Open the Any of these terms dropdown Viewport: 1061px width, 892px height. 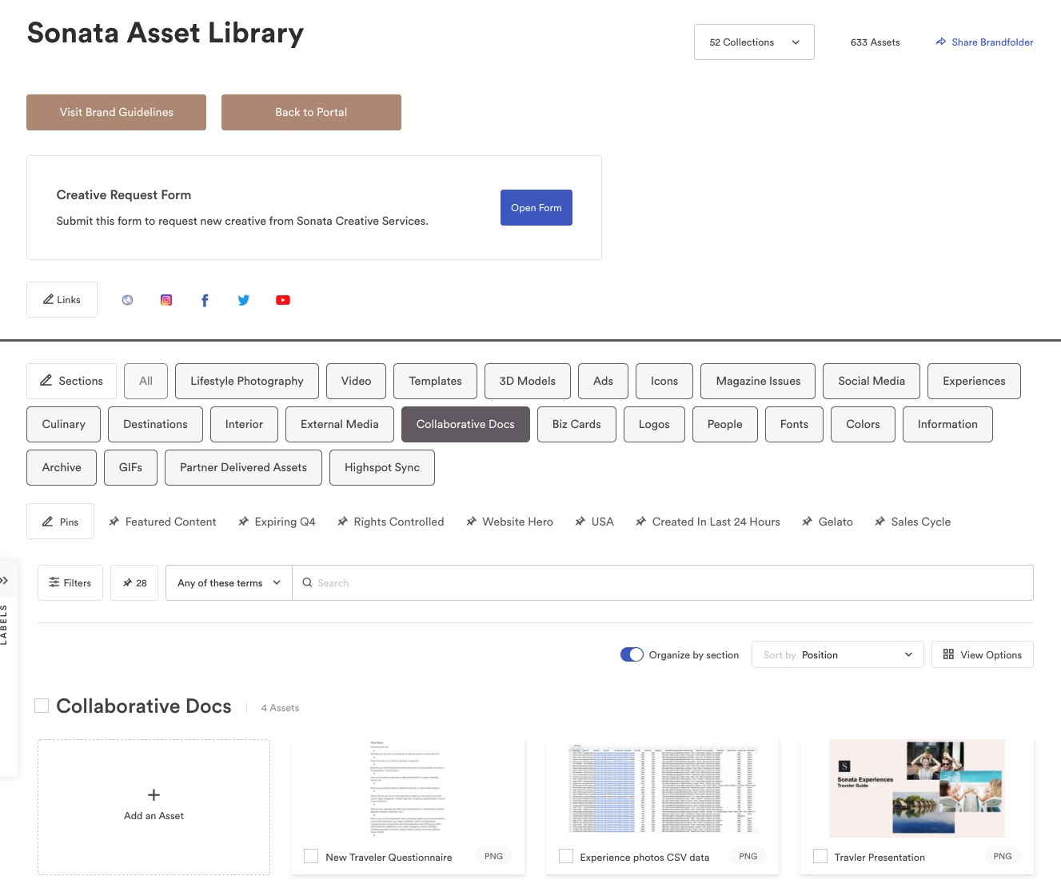229,583
